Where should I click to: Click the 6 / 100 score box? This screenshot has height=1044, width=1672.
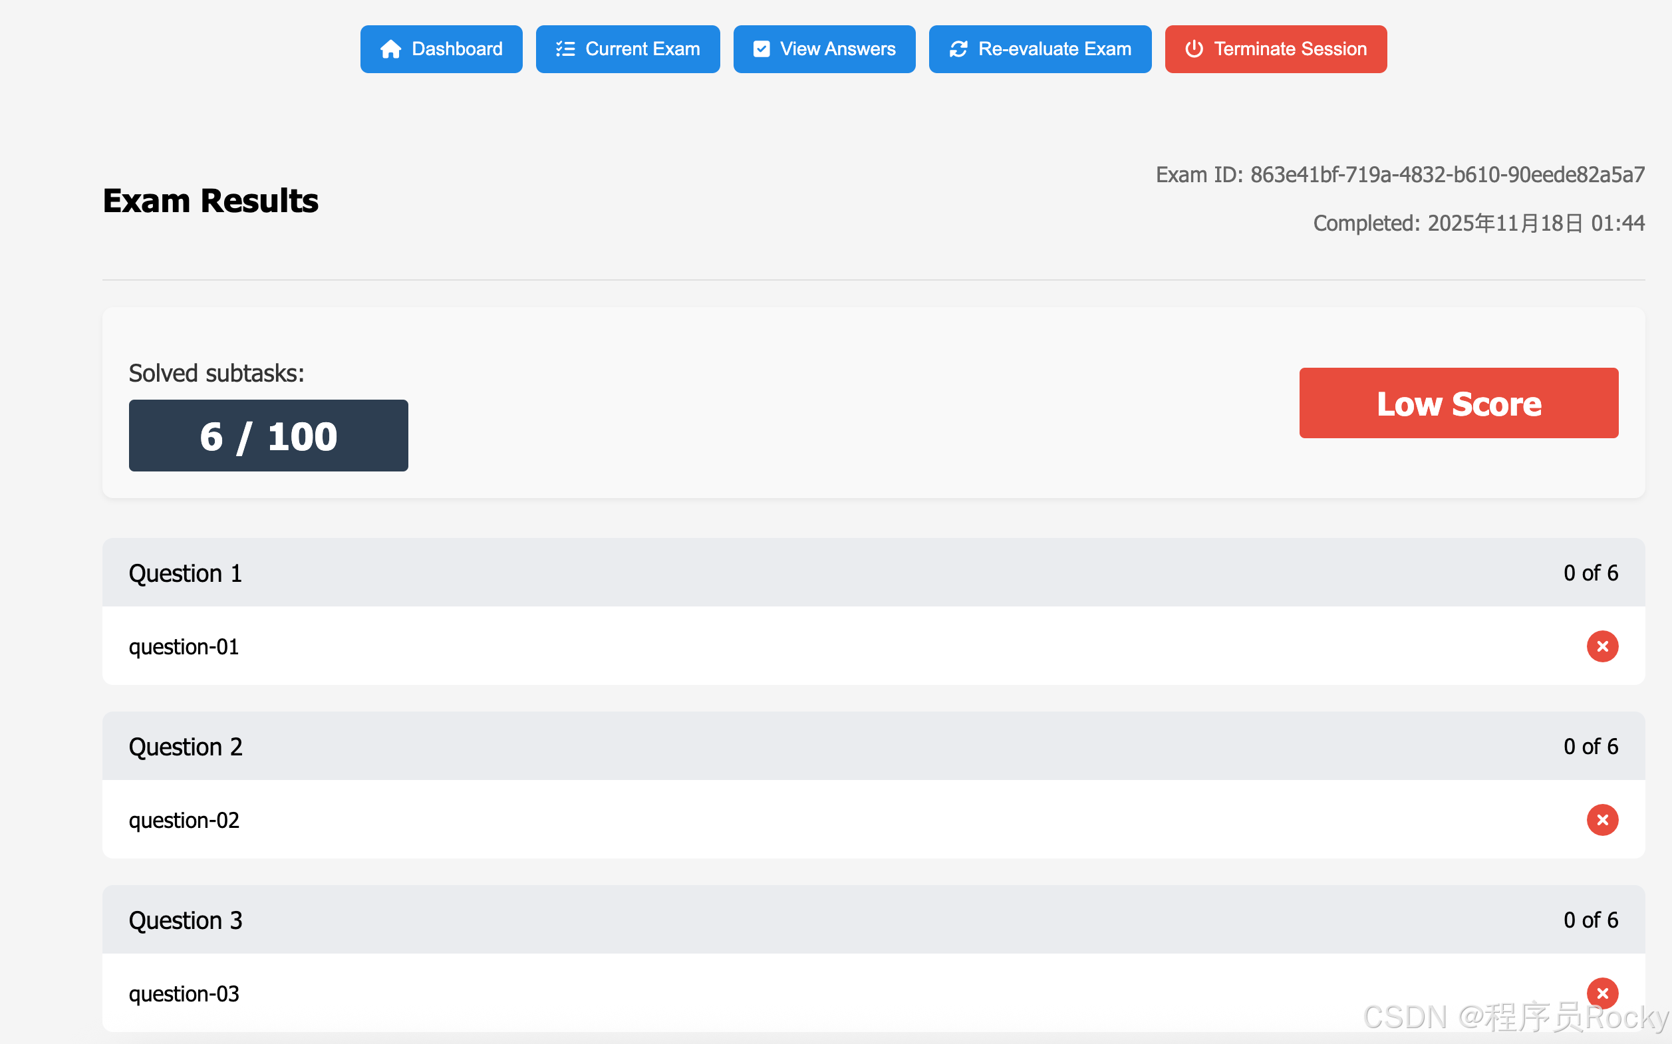(268, 436)
